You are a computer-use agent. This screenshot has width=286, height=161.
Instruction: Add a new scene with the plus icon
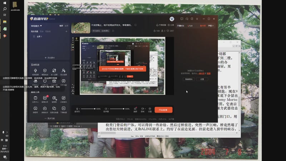tap(66, 31)
